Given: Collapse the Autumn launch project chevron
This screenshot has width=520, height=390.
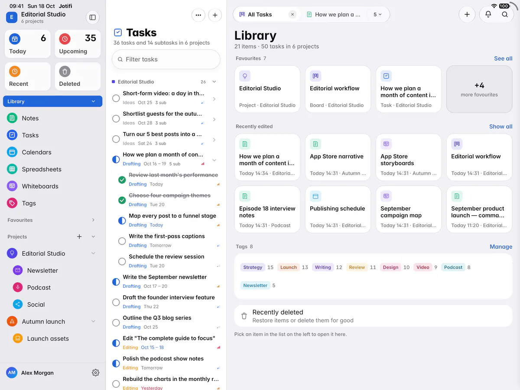Looking at the screenshot, I should (x=93, y=322).
